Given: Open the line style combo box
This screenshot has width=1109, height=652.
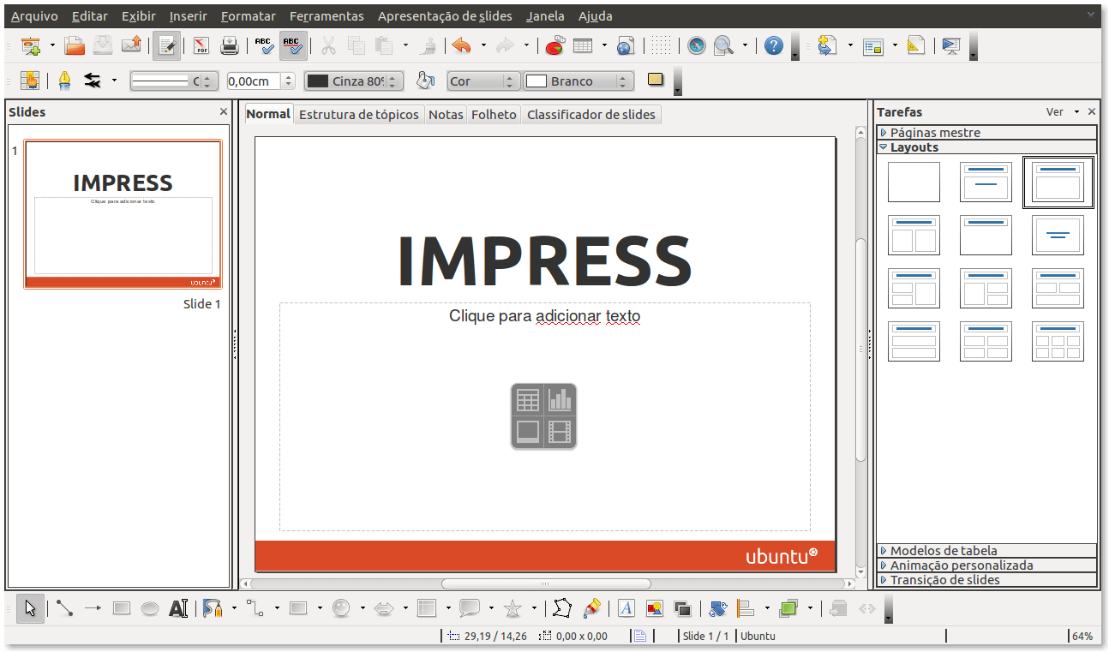Looking at the screenshot, I should pos(173,81).
